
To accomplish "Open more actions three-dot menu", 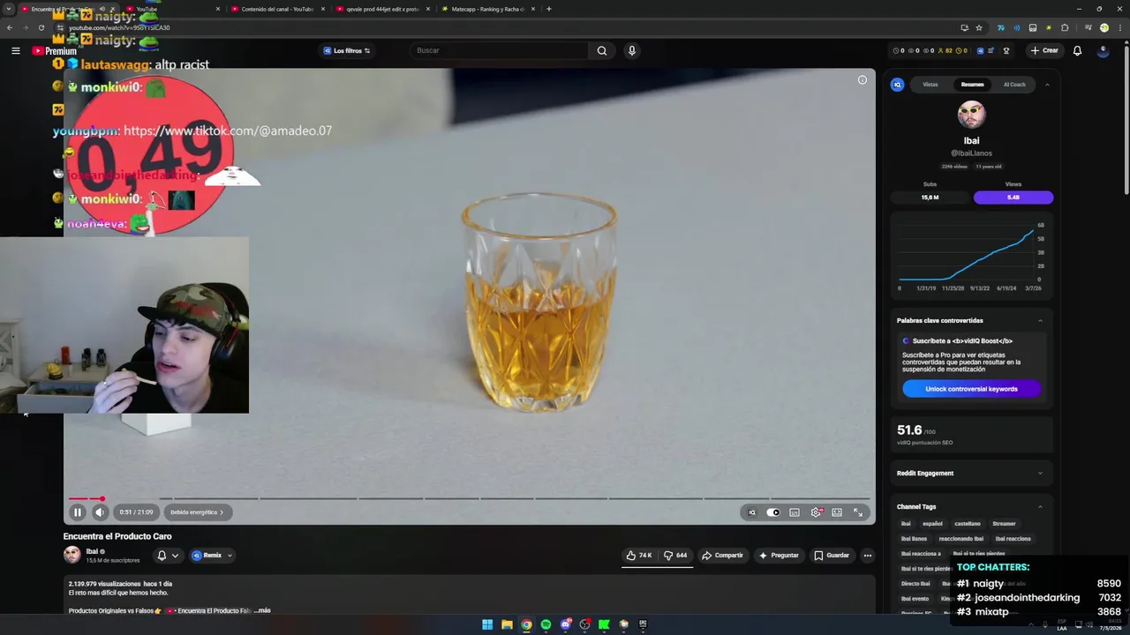I will tap(868, 556).
